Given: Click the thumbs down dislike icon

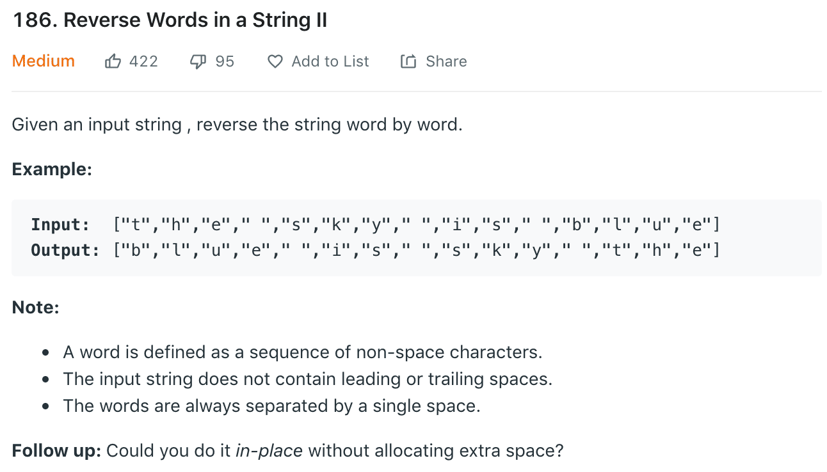Looking at the screenshot, I should pyautogui.click(x=197, y=61).
